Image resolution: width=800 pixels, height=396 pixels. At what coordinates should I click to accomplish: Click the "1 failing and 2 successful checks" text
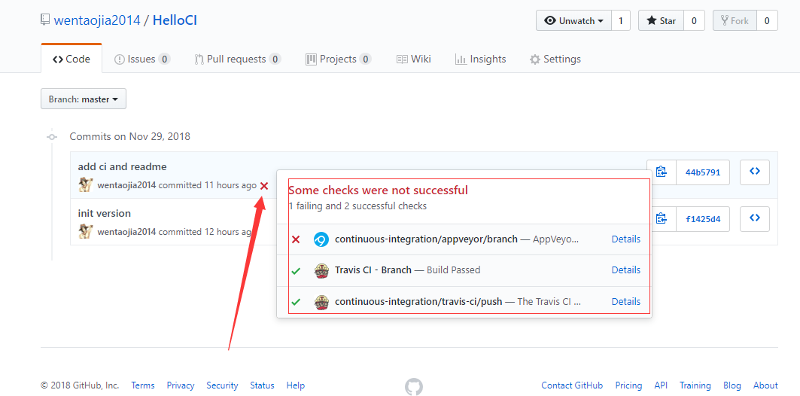pyautogui.click(x=357, y=207)
